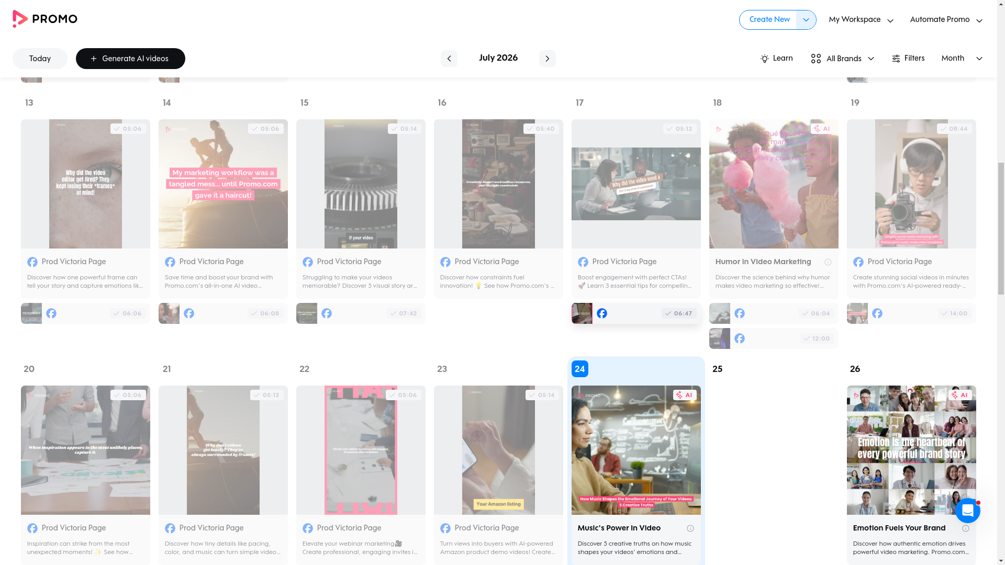This screenshot has height=565, width=1005.
Task: Open the Month view dropdown
Action: pos(962,59)
